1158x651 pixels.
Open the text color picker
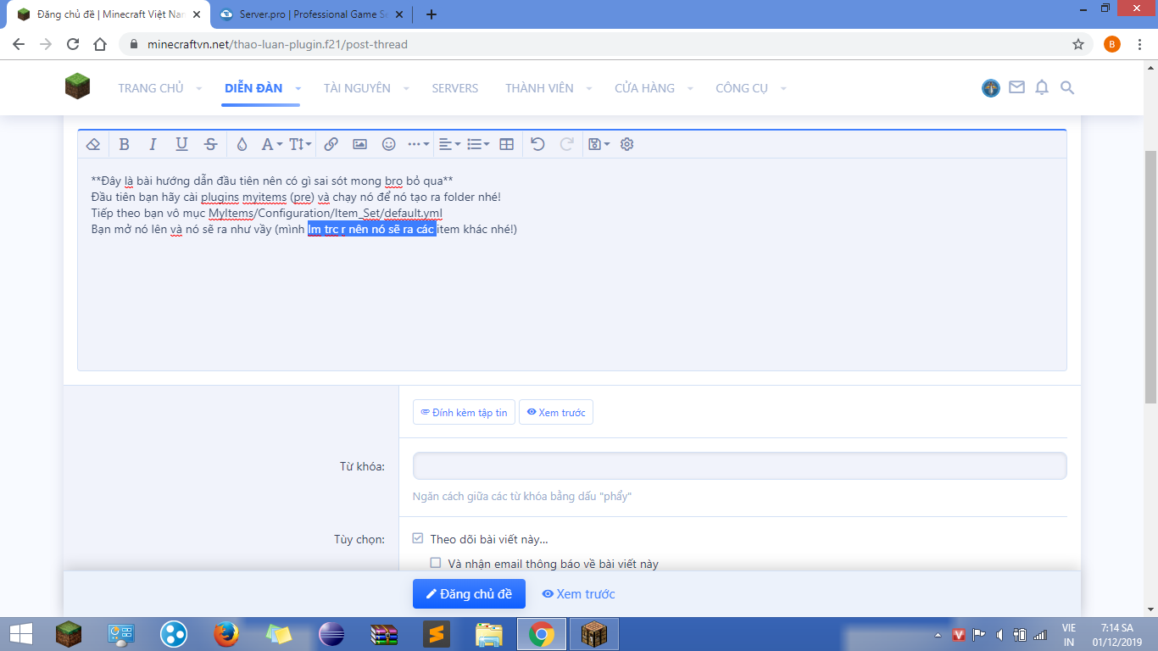[x=242, y=144]
